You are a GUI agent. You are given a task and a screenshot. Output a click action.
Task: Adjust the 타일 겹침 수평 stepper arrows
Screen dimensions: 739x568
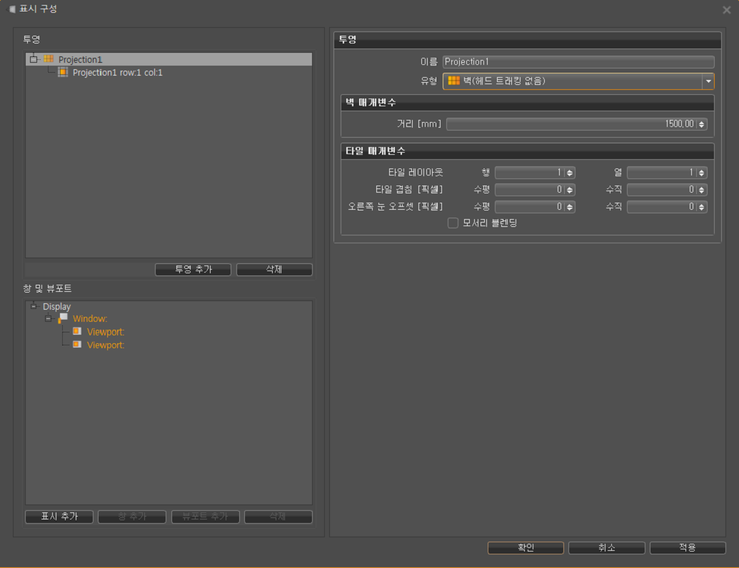pos(569,190)
